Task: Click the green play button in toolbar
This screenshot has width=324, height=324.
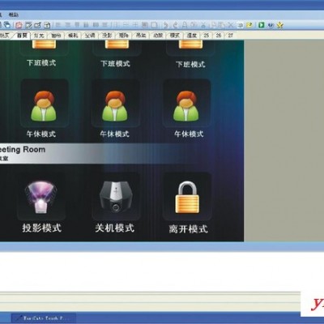Action: [x=261, y=25]
